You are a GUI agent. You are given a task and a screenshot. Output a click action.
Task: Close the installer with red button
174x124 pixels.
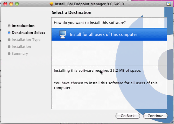pos(5,4)
